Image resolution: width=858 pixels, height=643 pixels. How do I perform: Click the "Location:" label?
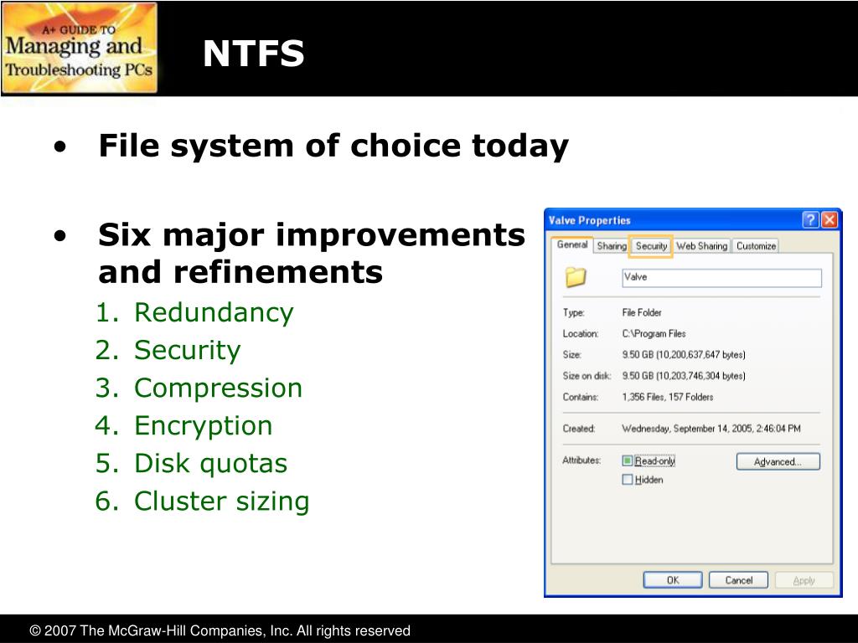point(580,333)
